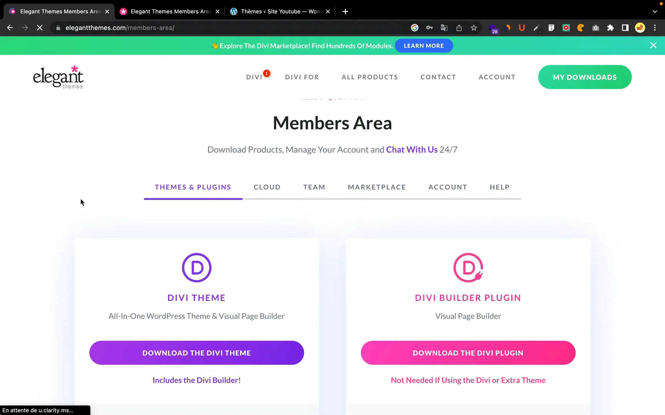Open the Account members tab

pos(448,187)
